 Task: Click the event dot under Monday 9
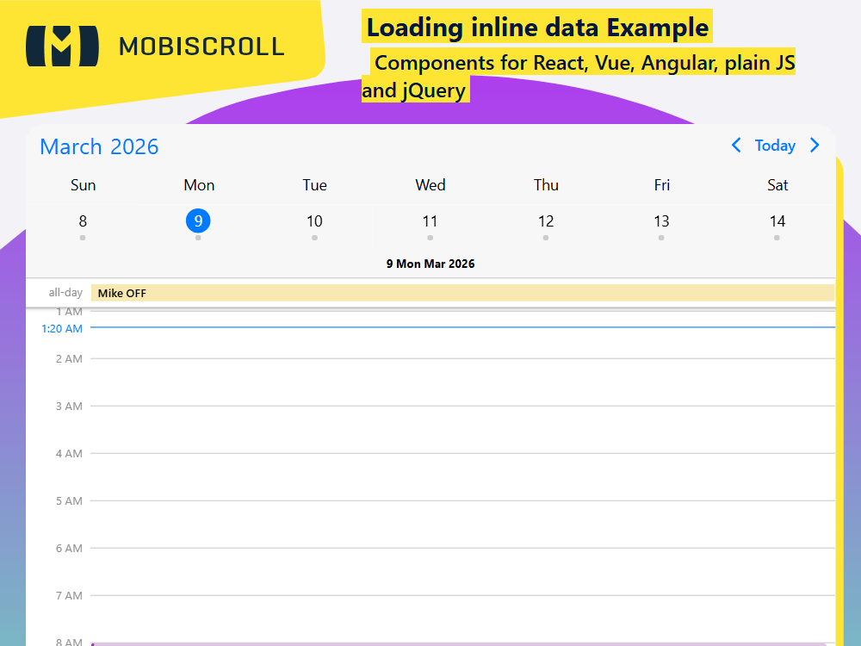click(x=199, y=237)
